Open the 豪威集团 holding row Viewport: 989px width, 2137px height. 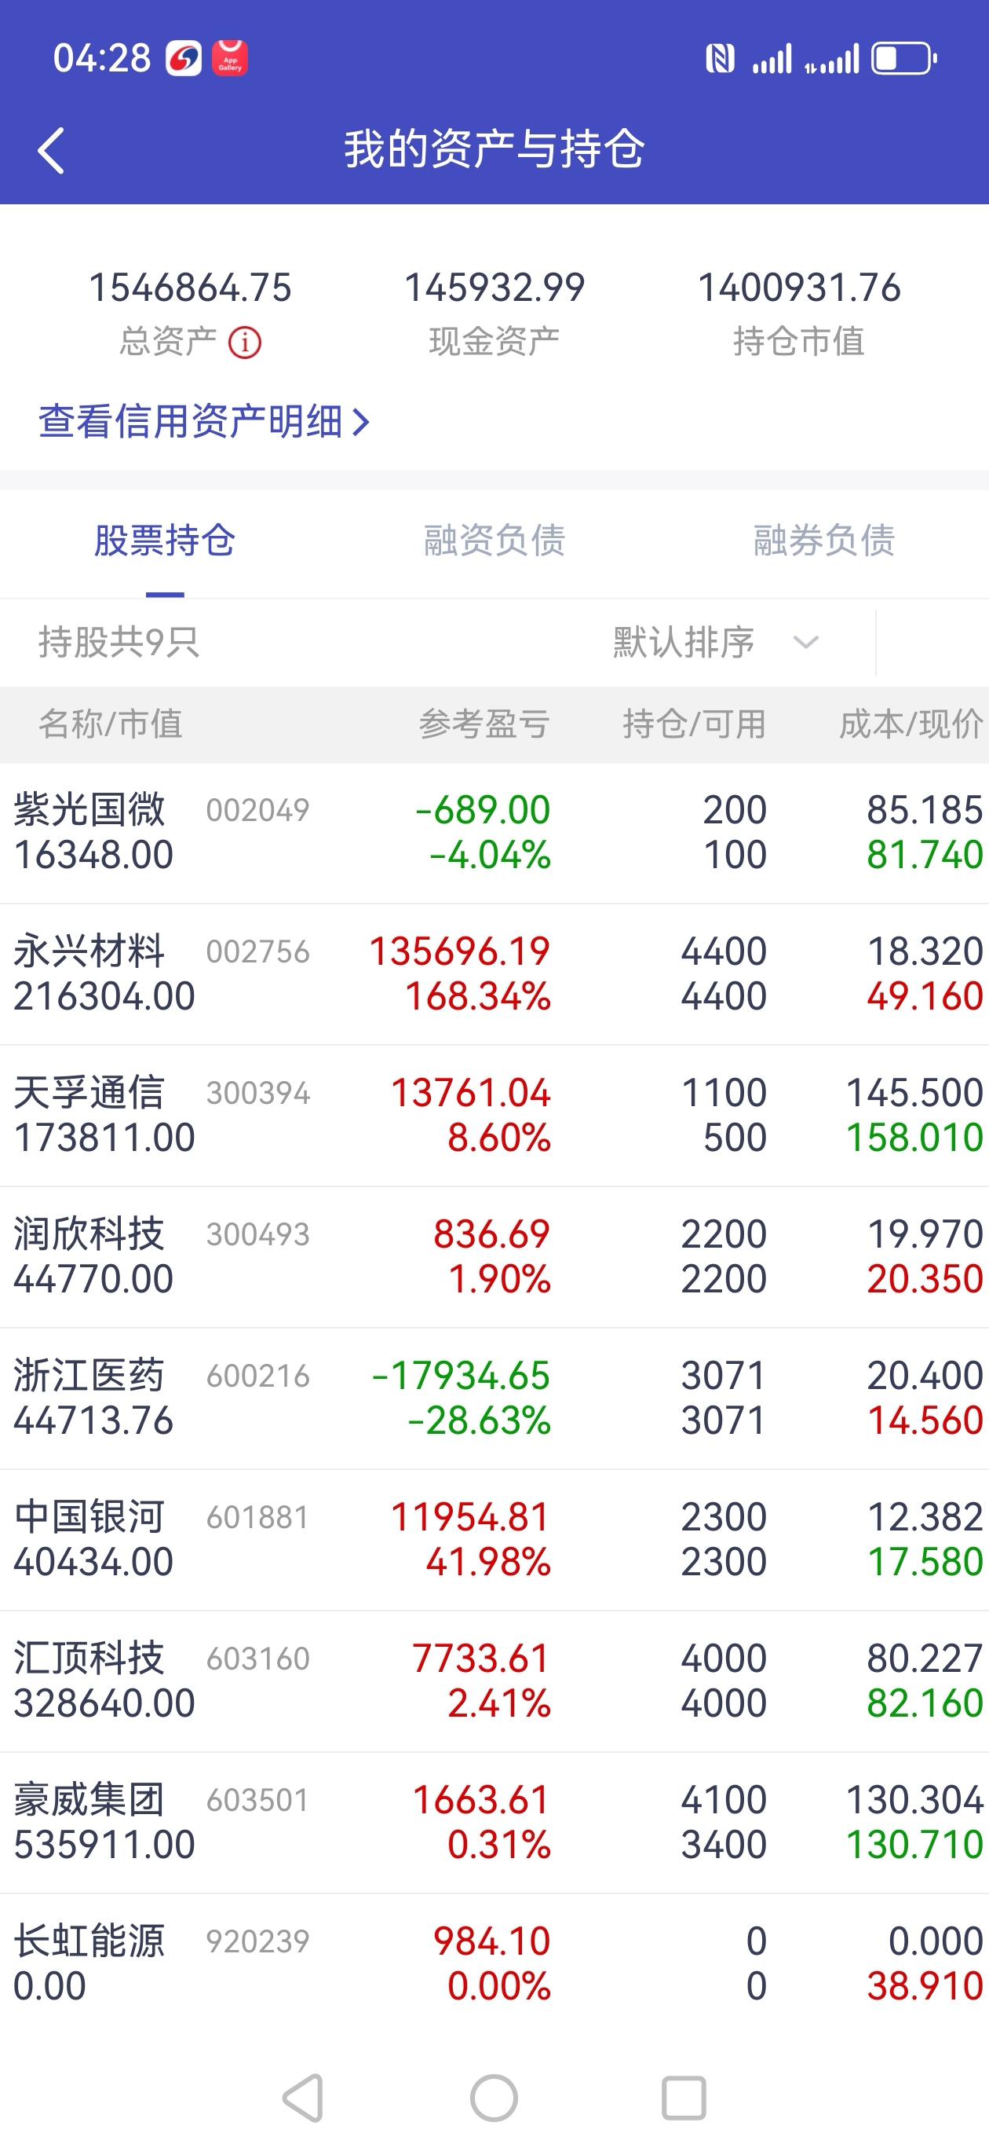point(494,1823)
